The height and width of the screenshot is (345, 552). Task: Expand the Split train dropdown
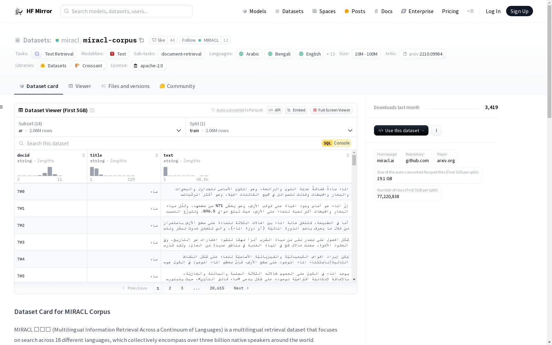click(271, 127)
